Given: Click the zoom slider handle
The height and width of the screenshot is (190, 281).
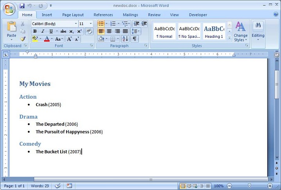Looking at the screenshot, I should coord(249,186).
